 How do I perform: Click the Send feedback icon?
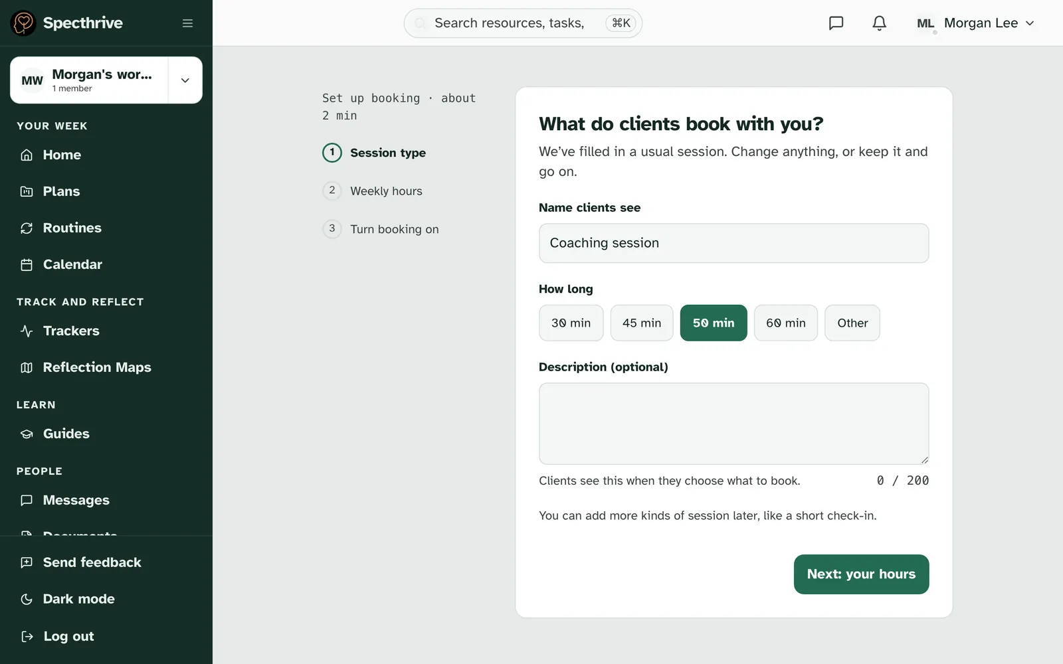(x=27, y=562)
